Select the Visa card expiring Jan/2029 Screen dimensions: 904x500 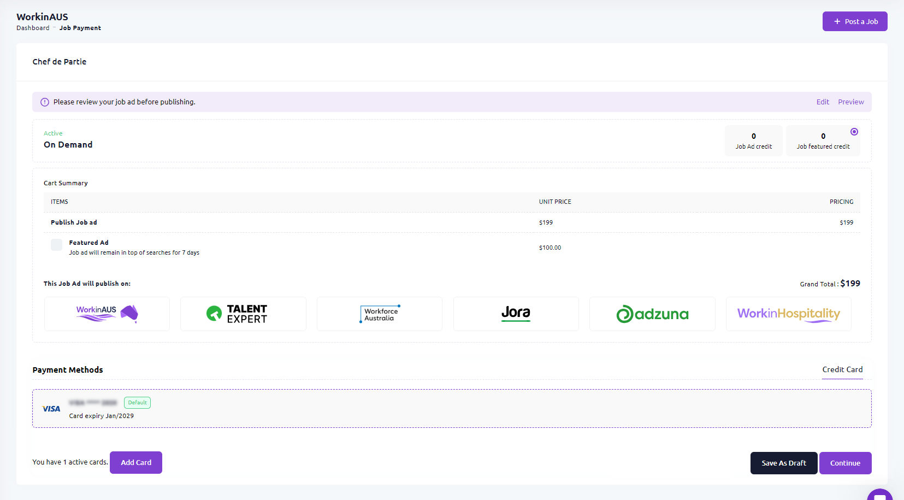click(452, 409)
